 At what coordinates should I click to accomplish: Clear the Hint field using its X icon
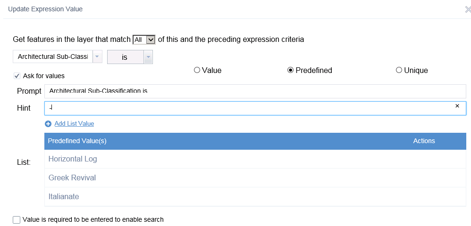pyautogui.click(x=457, y=106)
